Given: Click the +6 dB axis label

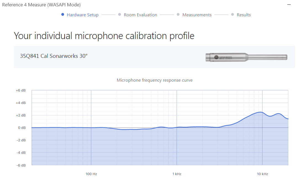Looking at the screenshot, I should click(x=21, y=90).
